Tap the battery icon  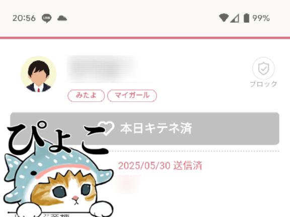[246, 18]
